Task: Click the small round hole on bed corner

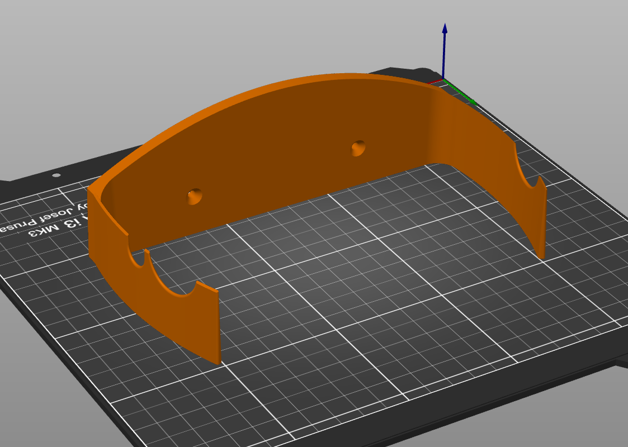Action: coord(56,175)
